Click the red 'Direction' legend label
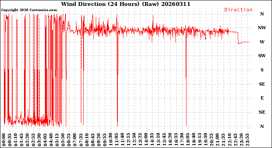 pyautogui.click(x=238, y=10)
